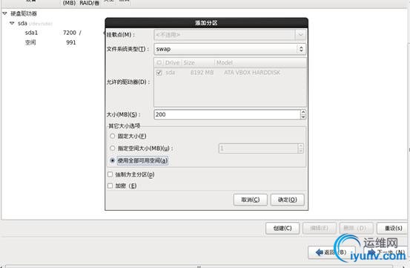Click the Delete 删除(D) button

(357, 228)
